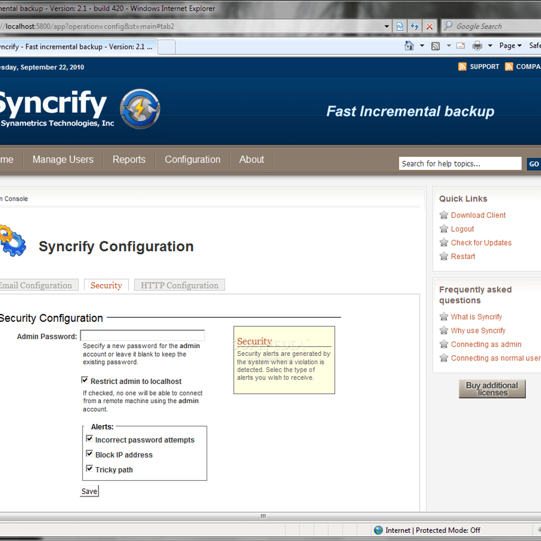Open What is Syncrify FAQ link
This screenshot has height=541, width=541.
pos(476,317)
